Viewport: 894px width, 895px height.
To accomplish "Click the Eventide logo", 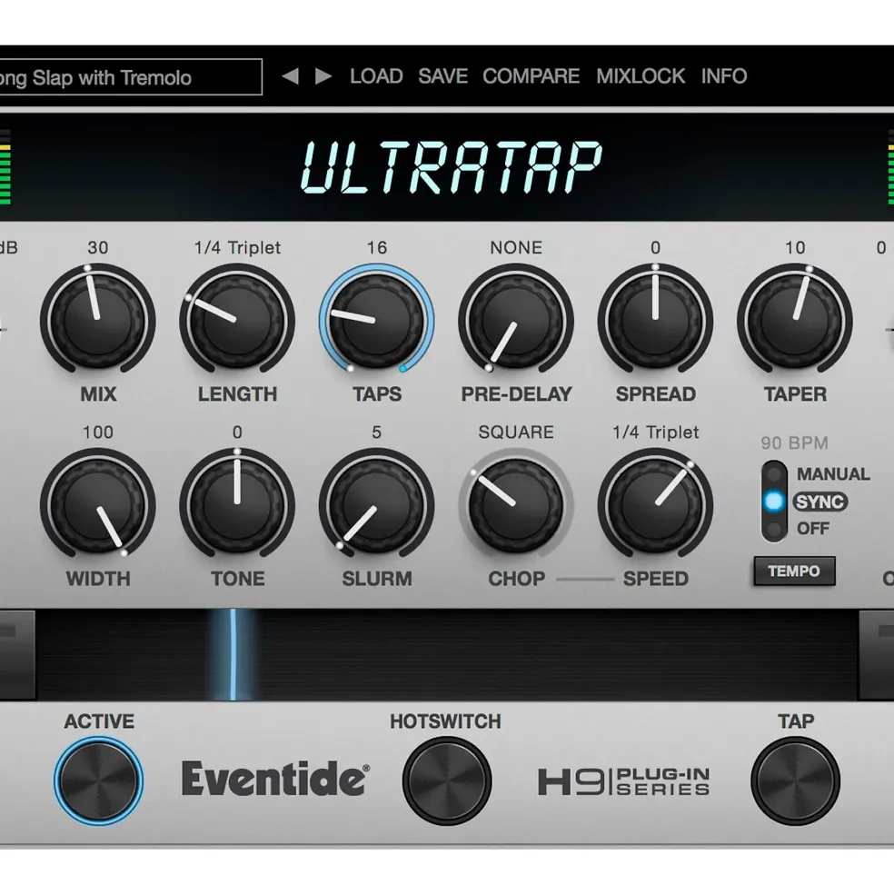I will [275, 779].
